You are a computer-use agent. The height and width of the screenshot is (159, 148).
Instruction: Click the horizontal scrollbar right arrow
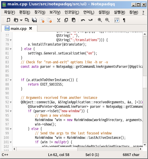click(x=141, y=149)
